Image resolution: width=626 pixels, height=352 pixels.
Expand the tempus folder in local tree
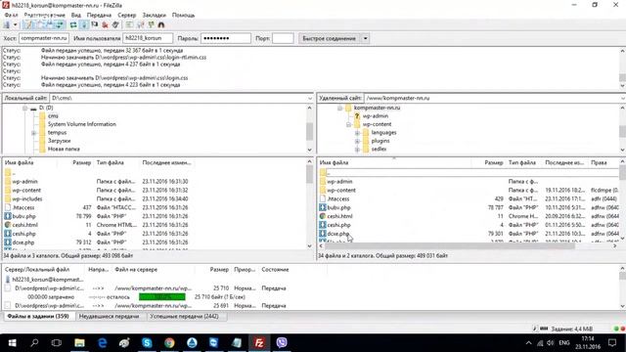33,133
